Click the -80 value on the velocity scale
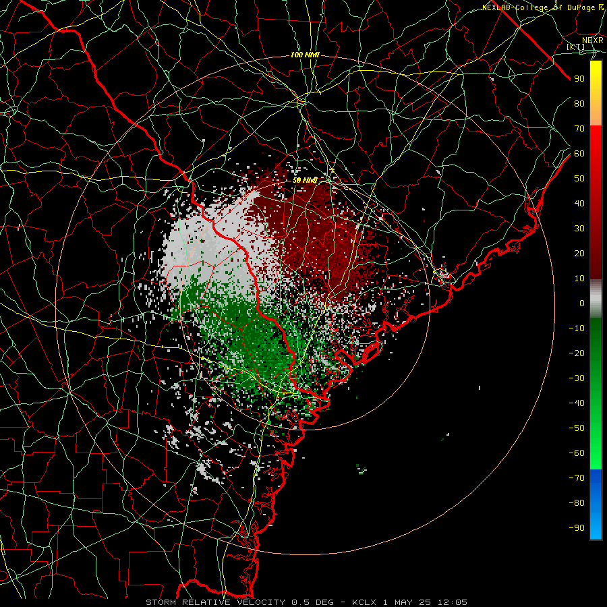Image resolution: width=607 pixels, height=607 pixels. click(x=577, y=503)
